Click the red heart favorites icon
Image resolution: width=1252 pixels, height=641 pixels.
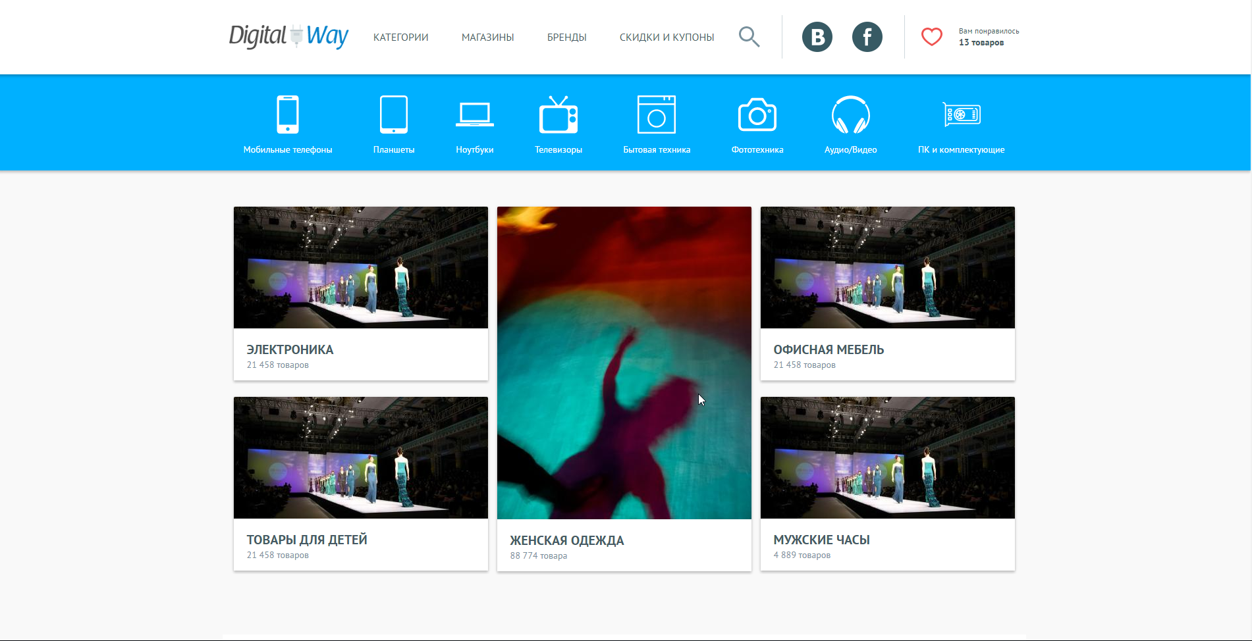coord(931,37)
